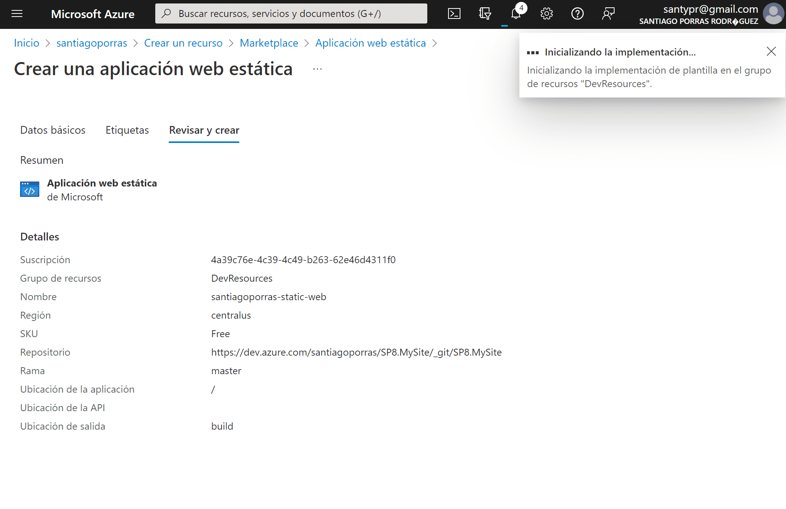Click the "de Microsoft" publisher text
This screenshot has height=509, width=786.
[x=75, y=197]
